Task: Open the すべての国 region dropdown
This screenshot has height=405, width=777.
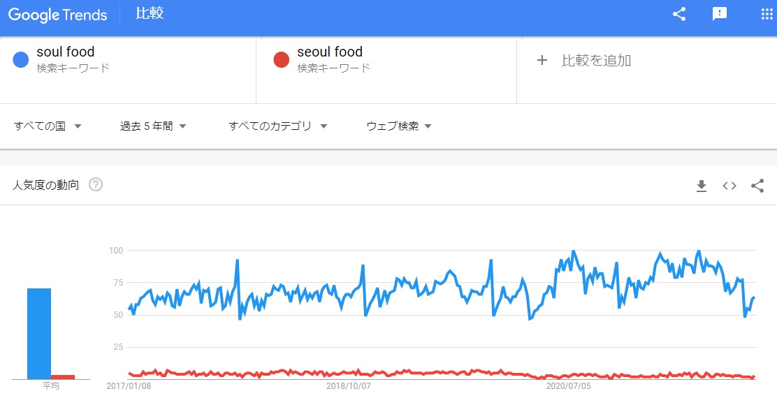Action: pyautogui.click(x=48, y=126)
